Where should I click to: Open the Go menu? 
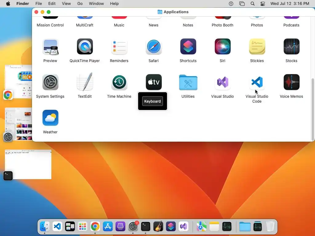[80, 4]
